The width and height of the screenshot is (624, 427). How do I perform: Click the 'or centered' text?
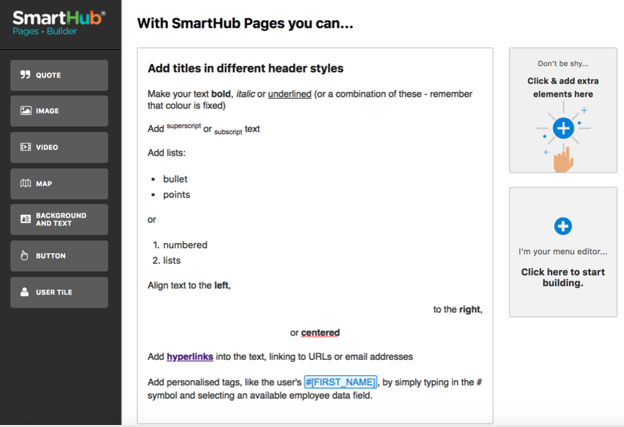point(315,333)
